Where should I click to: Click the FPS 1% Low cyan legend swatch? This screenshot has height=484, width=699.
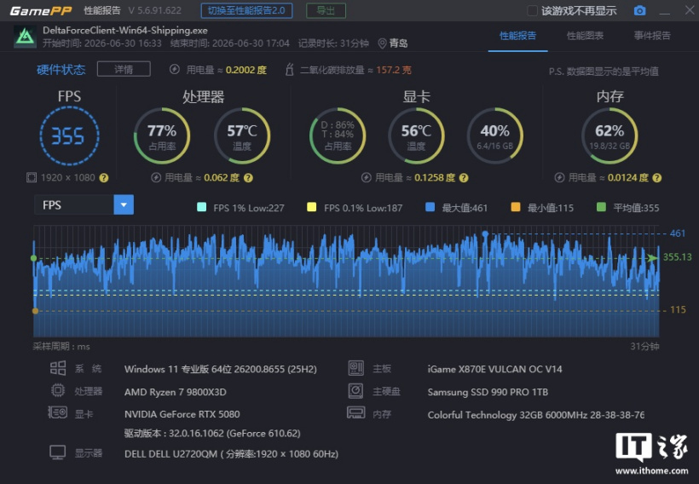[201, 207]
